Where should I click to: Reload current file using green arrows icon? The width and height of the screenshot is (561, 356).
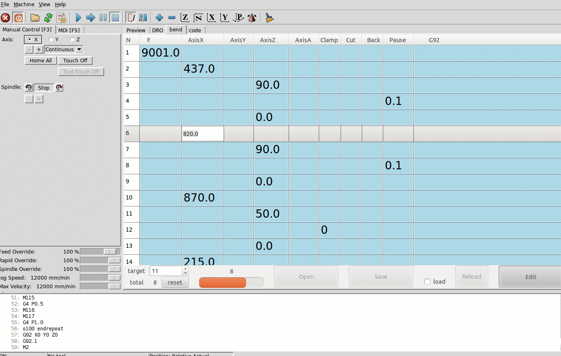click(x=48, y=18)
